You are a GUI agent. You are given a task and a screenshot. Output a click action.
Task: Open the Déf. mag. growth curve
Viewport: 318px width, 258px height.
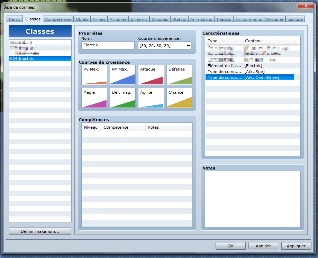point(123,98)
